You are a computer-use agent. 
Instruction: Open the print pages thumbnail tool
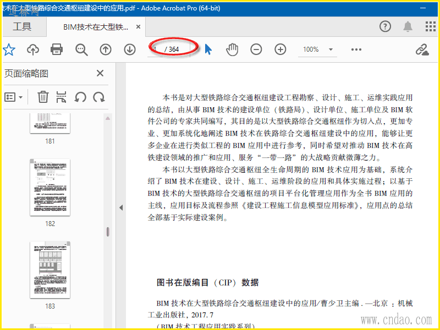pos(61,97)
